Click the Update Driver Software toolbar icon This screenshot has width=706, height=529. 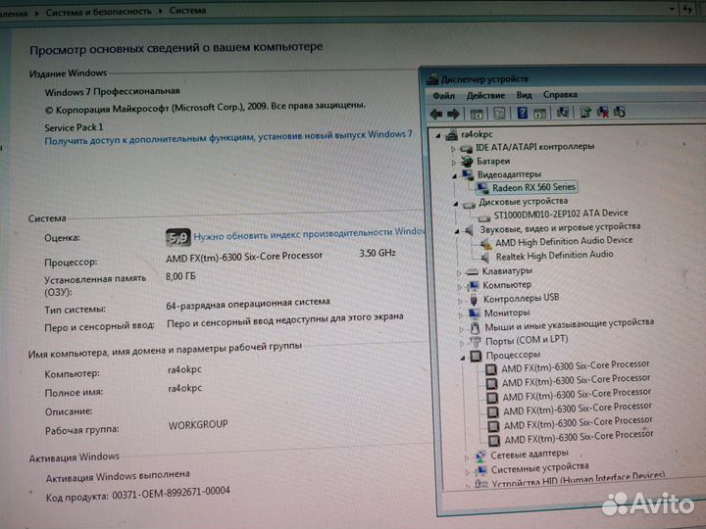click(x=585, y=112)
